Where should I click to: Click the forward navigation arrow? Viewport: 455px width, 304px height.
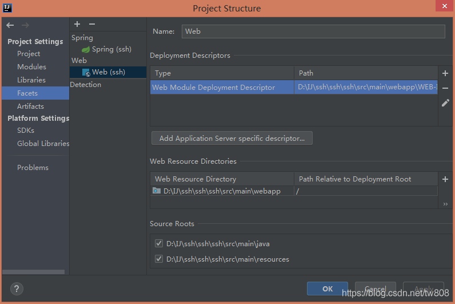tap(25, 25)
